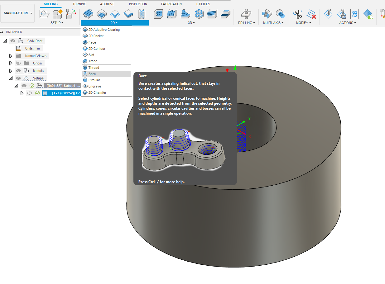Open the DRILLING dropdown menu
The height and width of the screenshot is (284, 385).
246,22
